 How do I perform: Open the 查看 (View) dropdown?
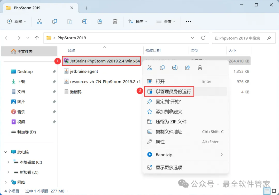click(x=166, y=21)
